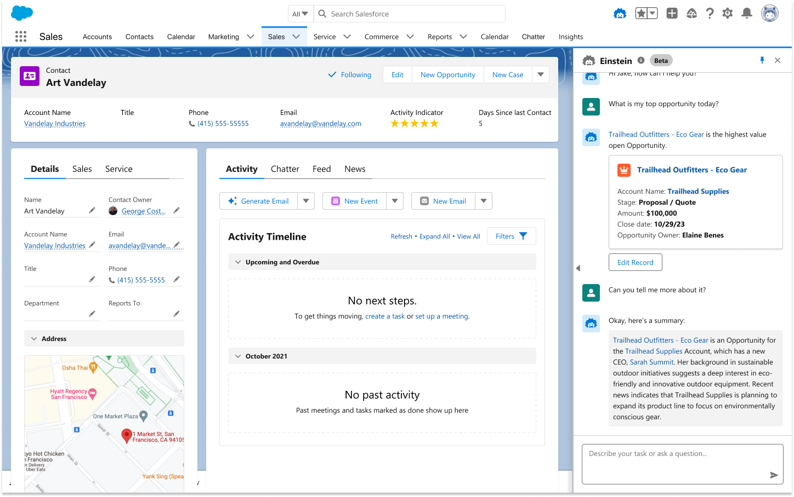Screen dimensions: 794x497
Task: Open the Contacts nav tab
Action: (139, 37)
